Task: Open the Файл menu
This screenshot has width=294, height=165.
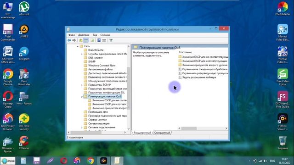Action: 72,35
